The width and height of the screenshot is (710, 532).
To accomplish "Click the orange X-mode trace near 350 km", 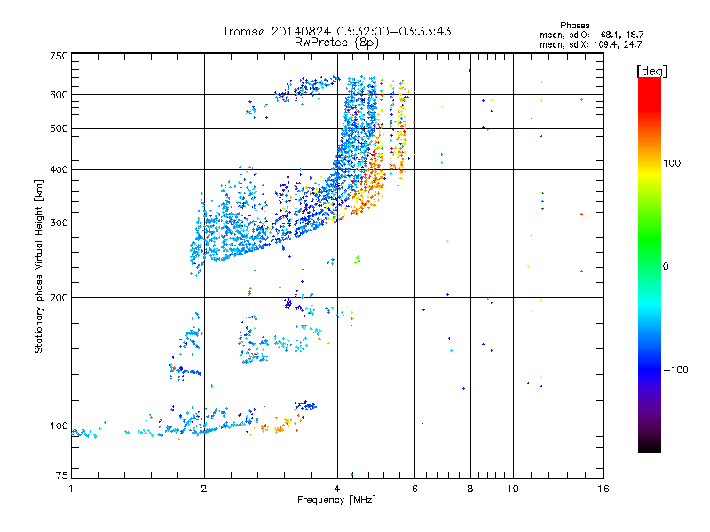I will coord(367,194).
